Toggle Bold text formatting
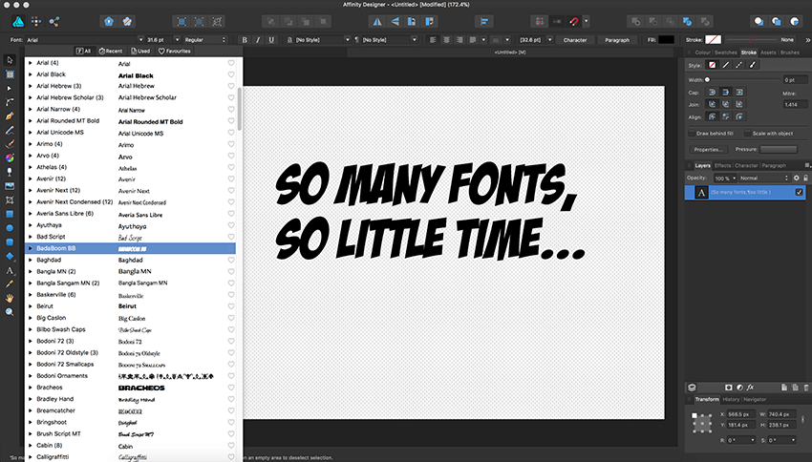The height and width of the screenshot is (462, 812). tap(246, 40)
